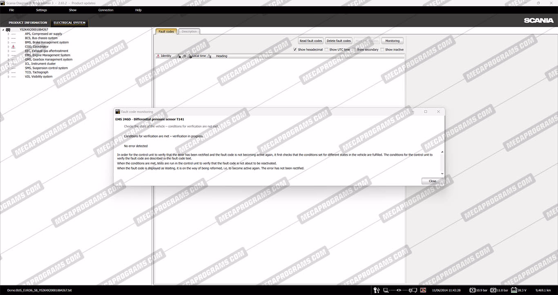Open the File menu

pos(11,10)
